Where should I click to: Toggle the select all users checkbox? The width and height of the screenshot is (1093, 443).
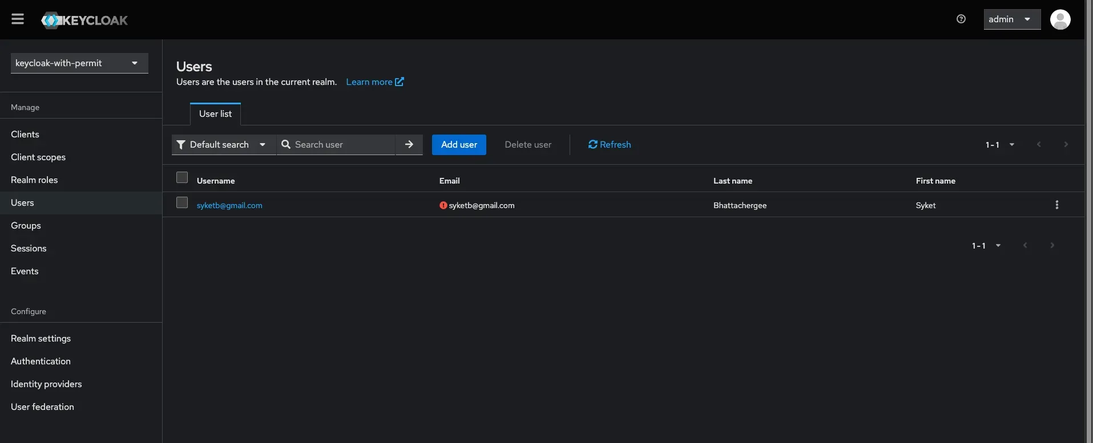pyautogui.click(x=182, y=178)
